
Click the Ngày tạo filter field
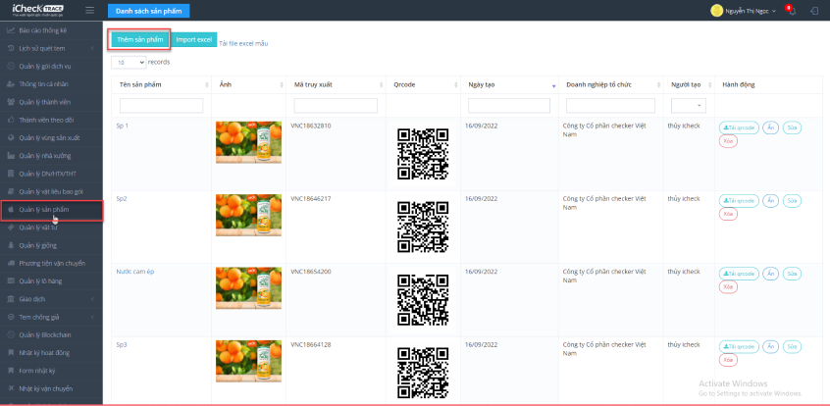(509, 106)
